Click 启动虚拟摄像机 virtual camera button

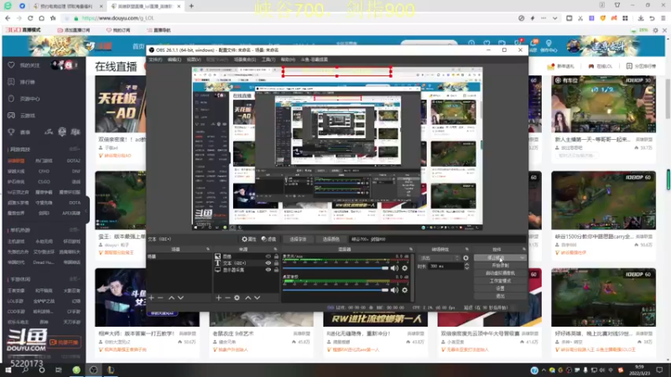point(500,273)
